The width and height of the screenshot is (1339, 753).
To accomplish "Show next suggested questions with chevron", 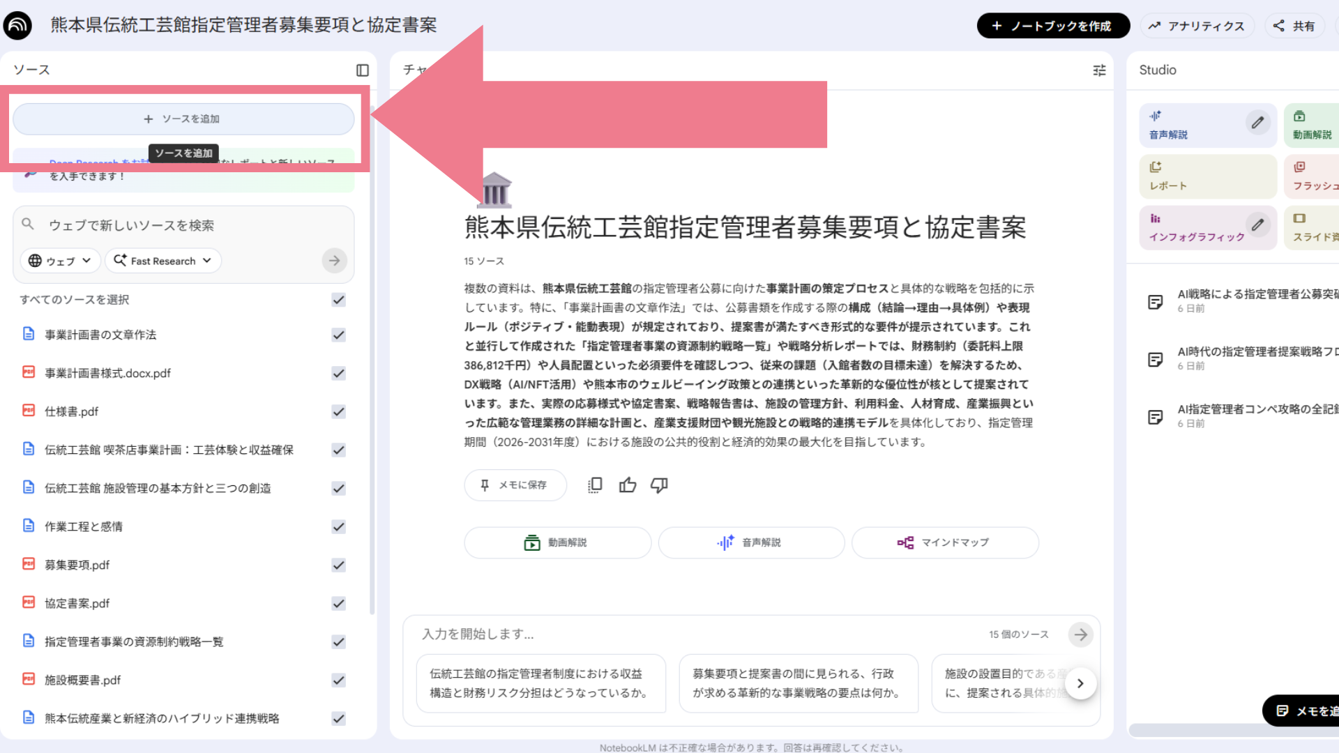I will tap(1080, 683).
